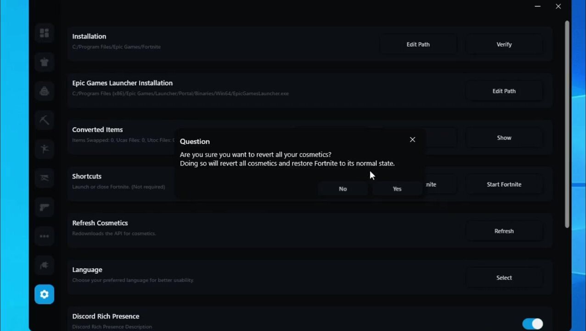Screen dimensions: 586x331
Task: Open the Language Select chooser
Action: (x=504, y=278)
